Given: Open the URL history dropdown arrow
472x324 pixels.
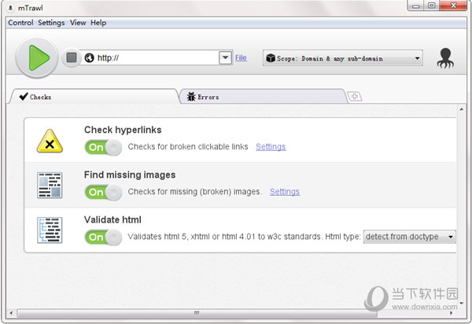Looking at the screenshot, I should (225, 57).
